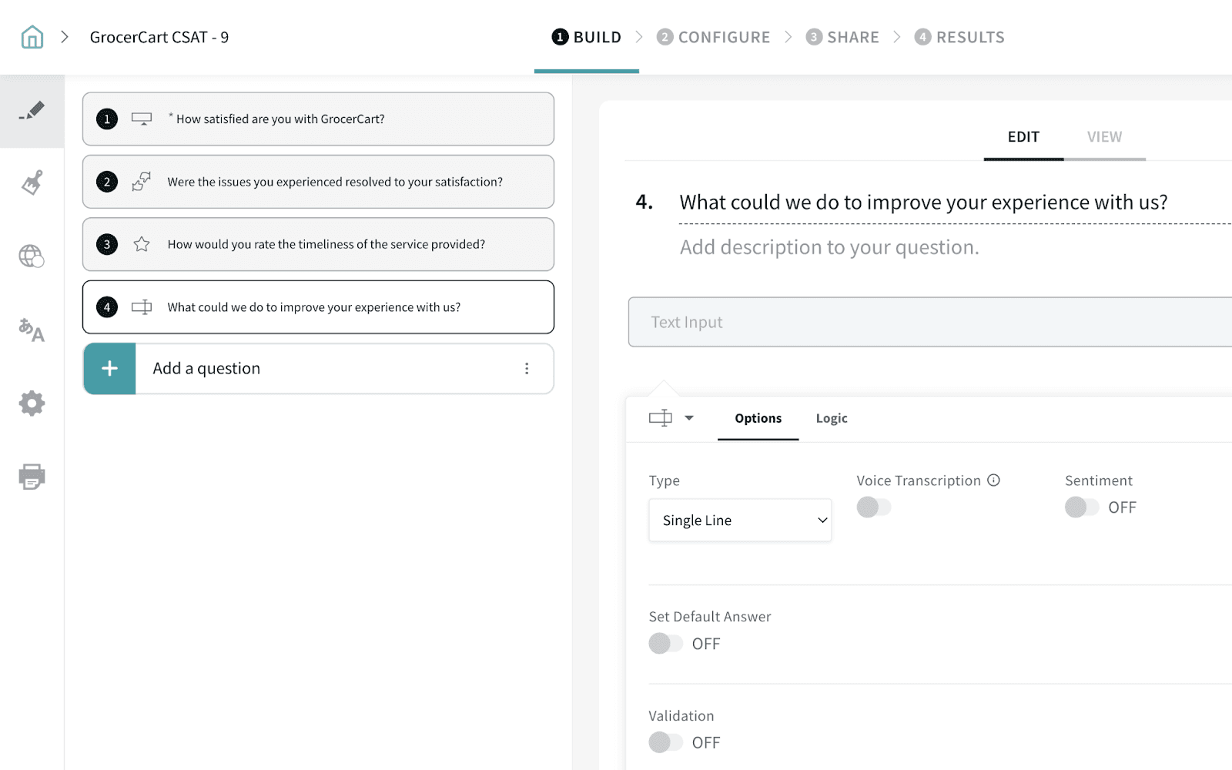Go to the CONFIGURE step
Image resolution: width=1232 pixels, height=770 pixels.
[x=713, y=37]
